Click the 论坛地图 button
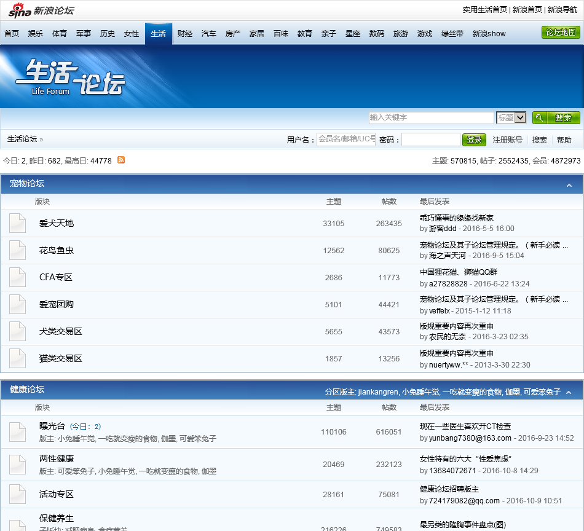Viewport: 584px width, 531px height. 561,33
